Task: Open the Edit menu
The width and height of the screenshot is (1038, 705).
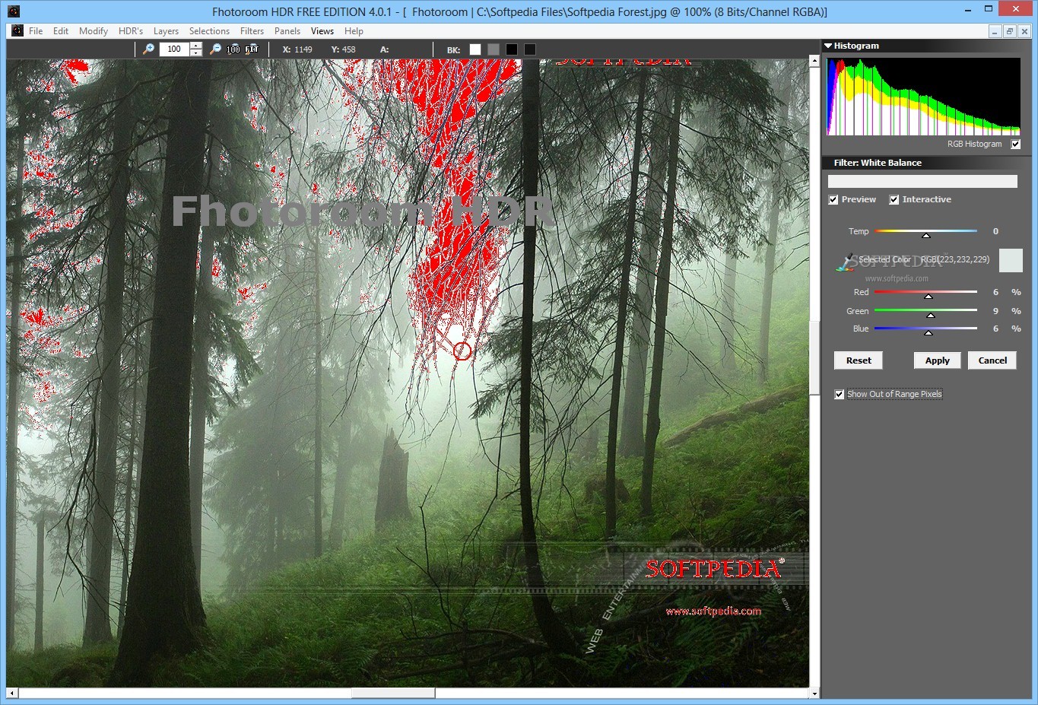Action: pyautogui.click(x=61, y=31)
